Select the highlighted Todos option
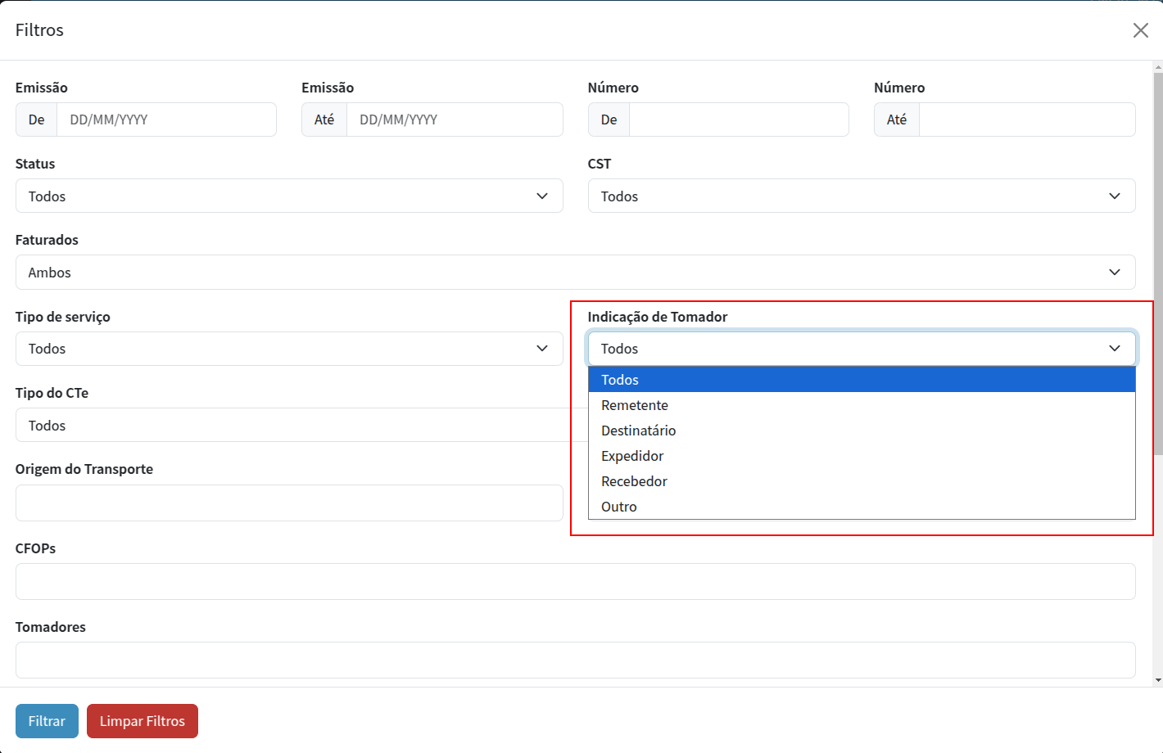This screenshot has width=1163, height=753. point(620,380)
